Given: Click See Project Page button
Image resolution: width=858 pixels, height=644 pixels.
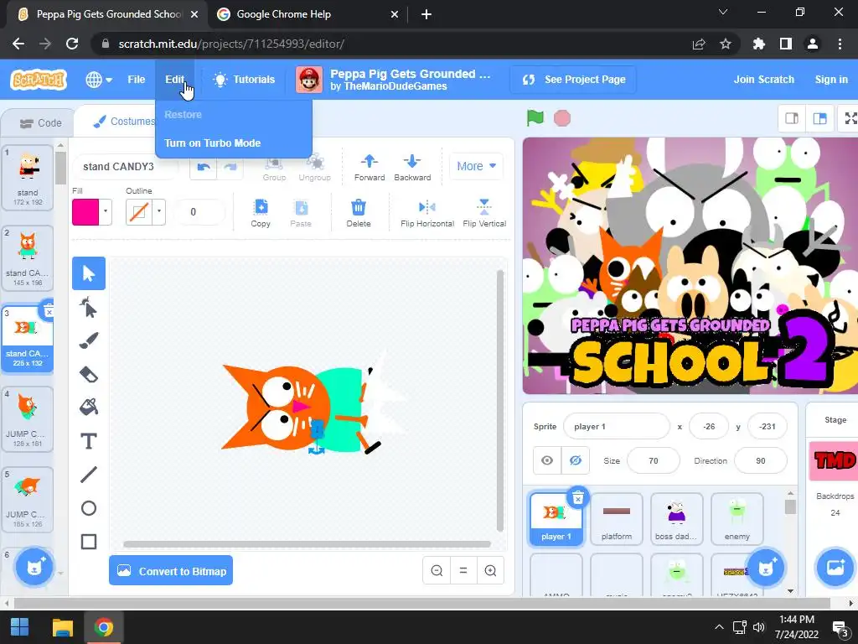Looking at the screenshot, I should 573,80.
